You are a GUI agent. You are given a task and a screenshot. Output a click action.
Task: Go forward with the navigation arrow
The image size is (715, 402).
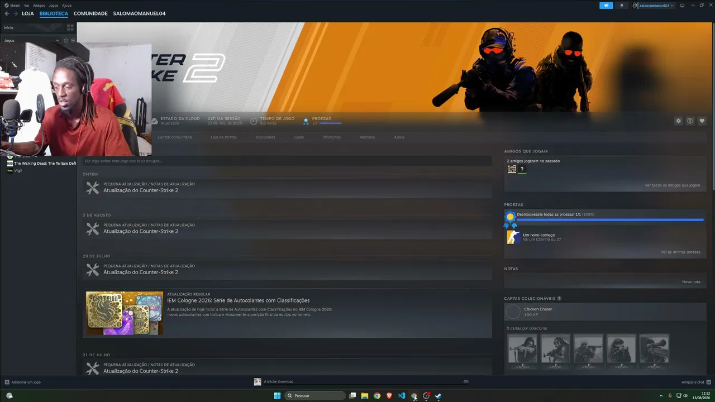coord(15,13)
